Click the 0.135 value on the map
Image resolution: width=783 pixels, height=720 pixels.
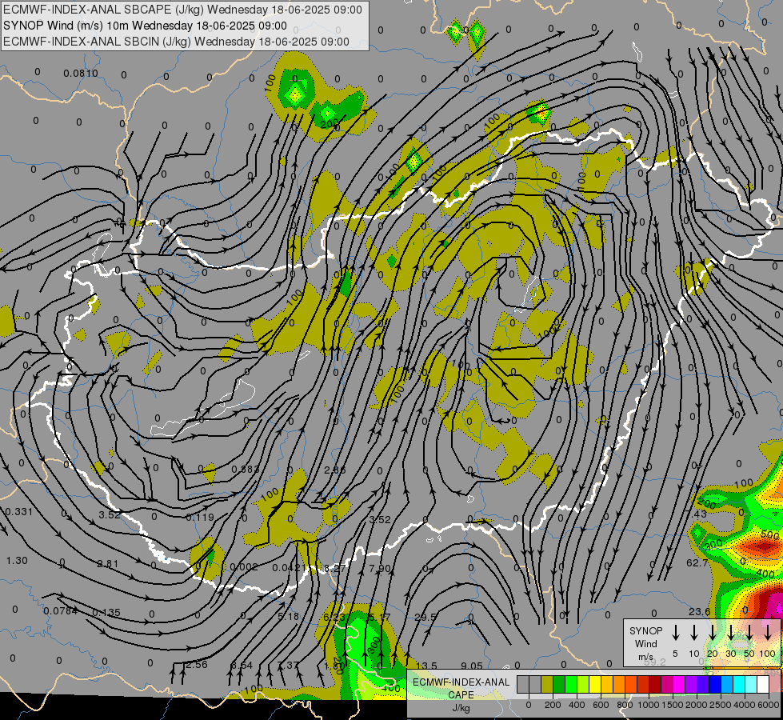point(106,613)
